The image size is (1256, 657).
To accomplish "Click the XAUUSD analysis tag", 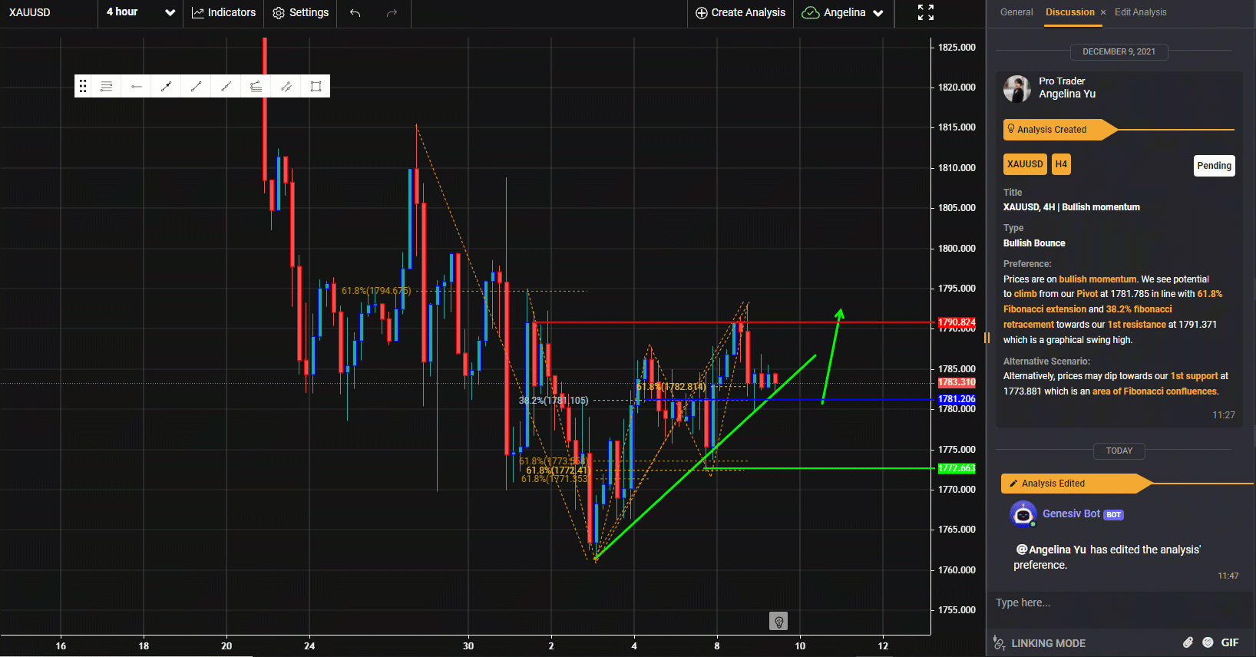I will (x=1025, y=164).
